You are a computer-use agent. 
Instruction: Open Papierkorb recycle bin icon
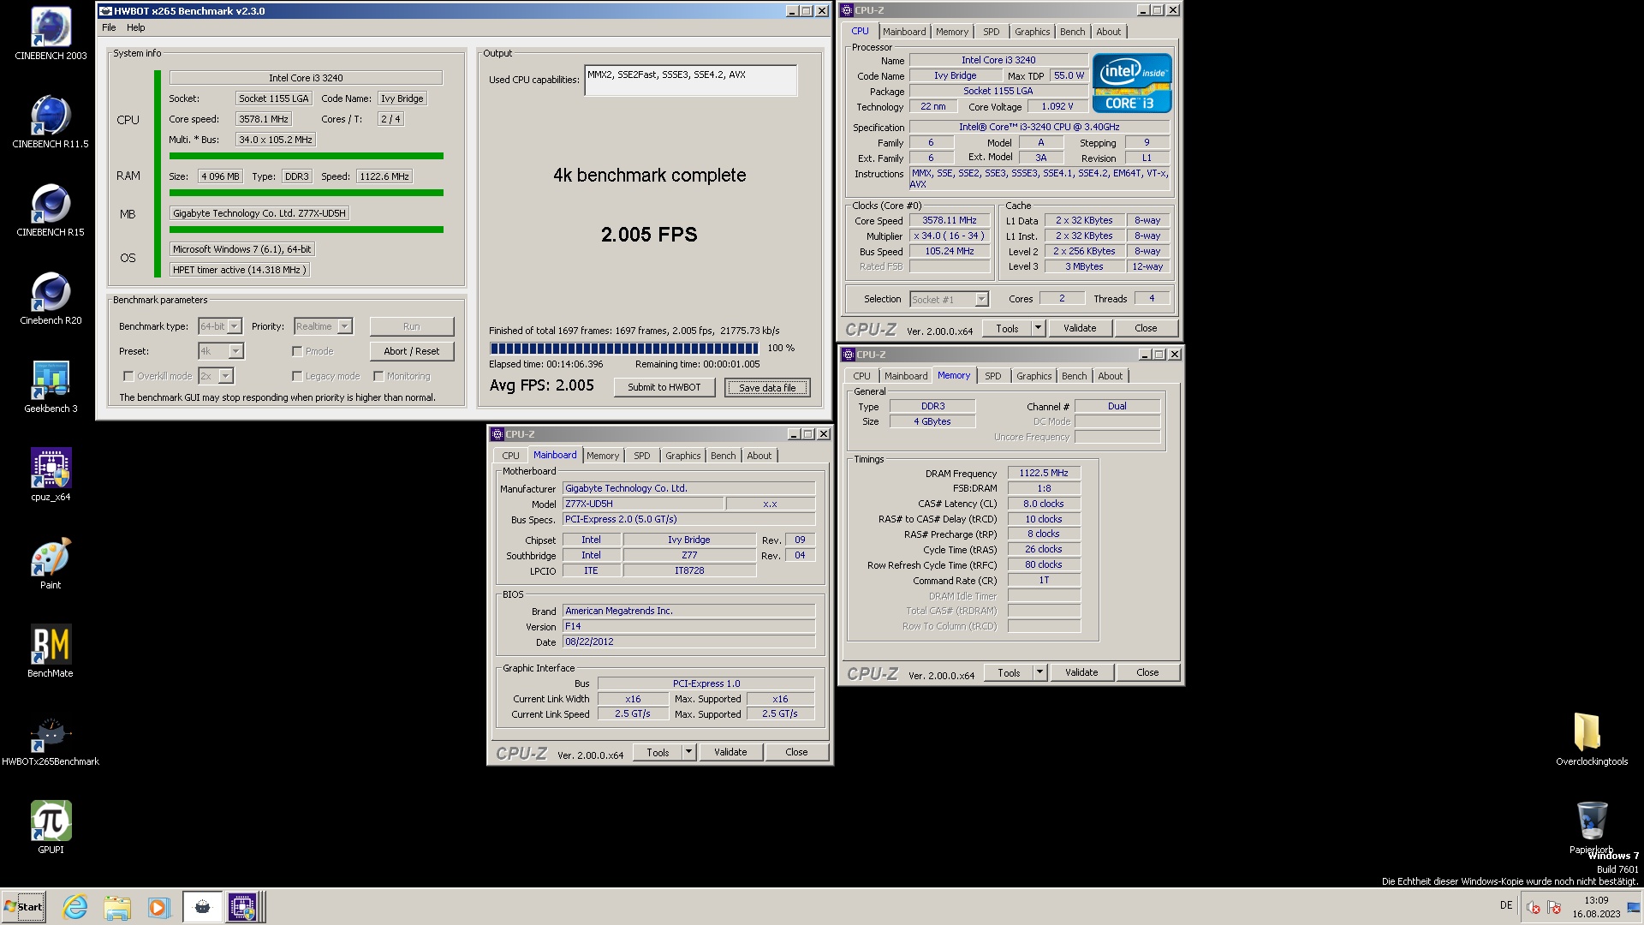tap(1591, 827)
